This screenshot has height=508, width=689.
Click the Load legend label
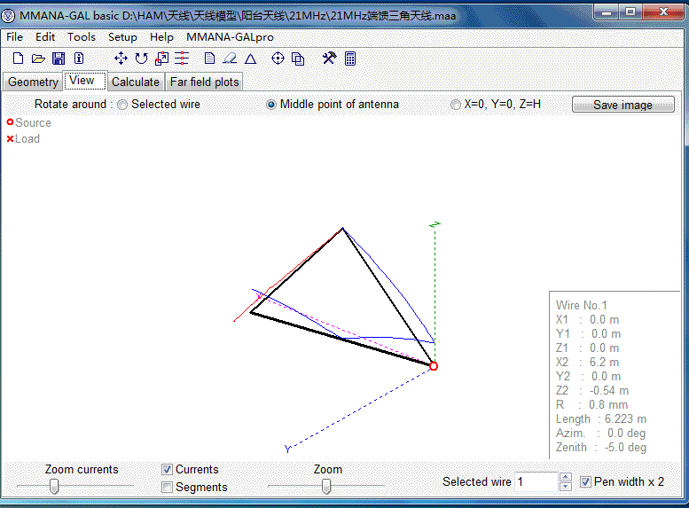[x=27, y=139]
